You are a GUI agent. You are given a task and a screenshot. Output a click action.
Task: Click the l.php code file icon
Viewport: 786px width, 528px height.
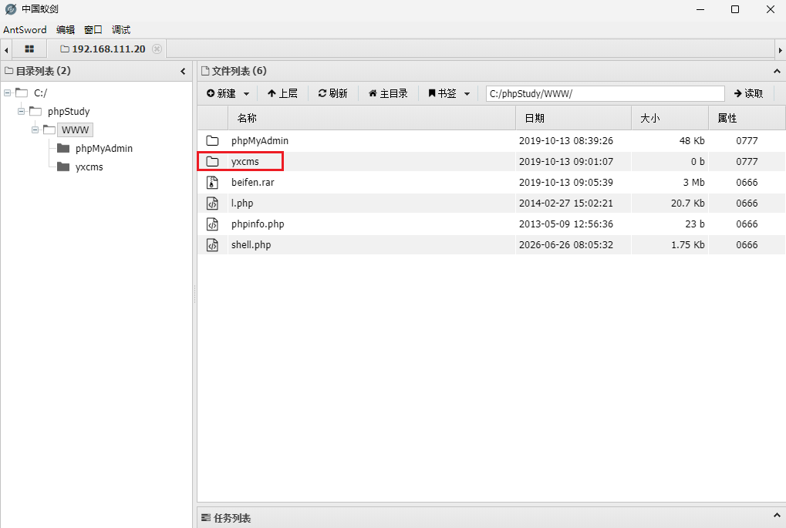213,203
